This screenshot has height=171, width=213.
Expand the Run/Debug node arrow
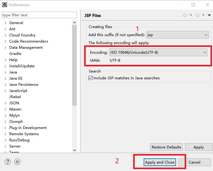(x=6, y=140)
